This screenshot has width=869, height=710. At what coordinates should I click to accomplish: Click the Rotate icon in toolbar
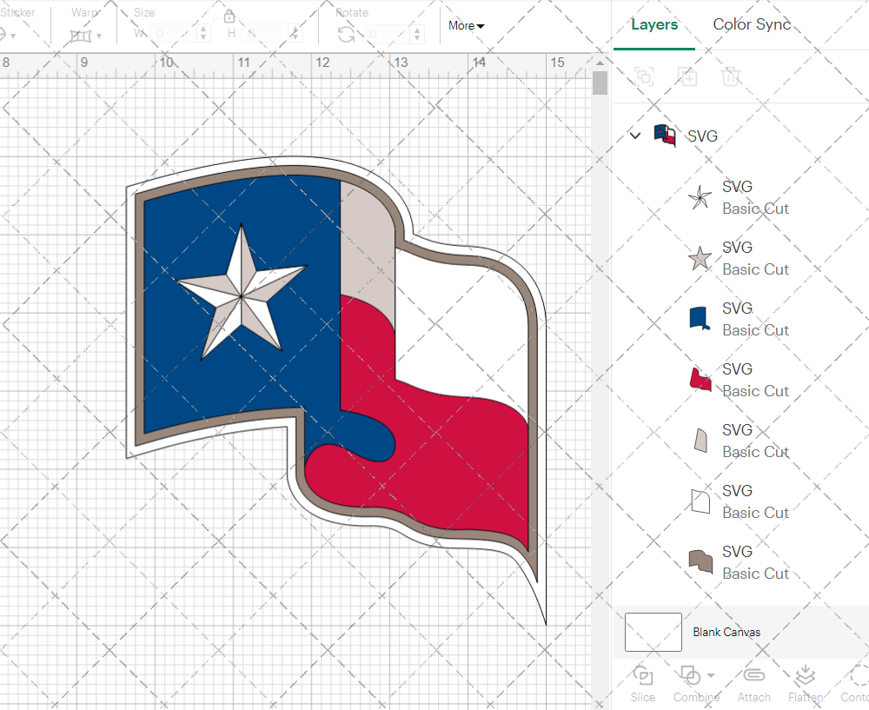click(346, 35)
